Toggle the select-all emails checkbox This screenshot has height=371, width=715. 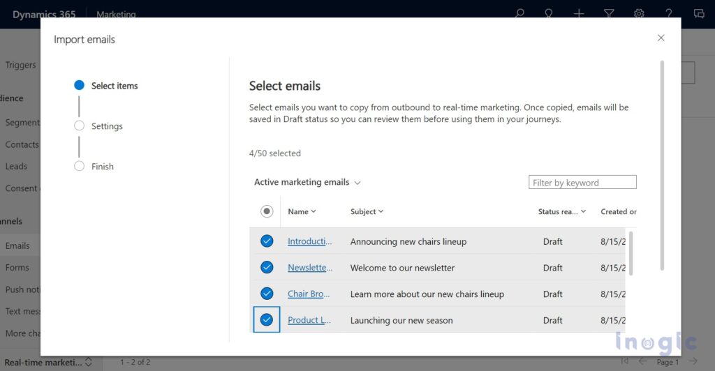(x=267, y=211)
